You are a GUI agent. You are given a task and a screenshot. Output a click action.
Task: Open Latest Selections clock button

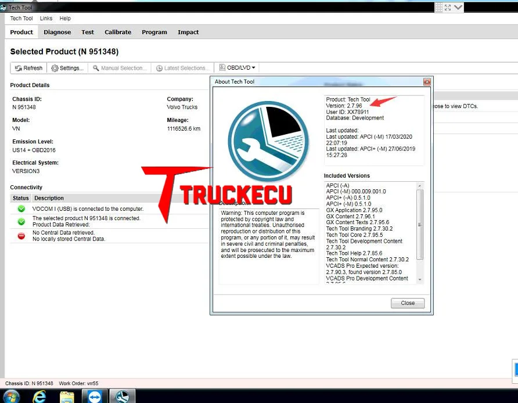[x=183, y=68]
